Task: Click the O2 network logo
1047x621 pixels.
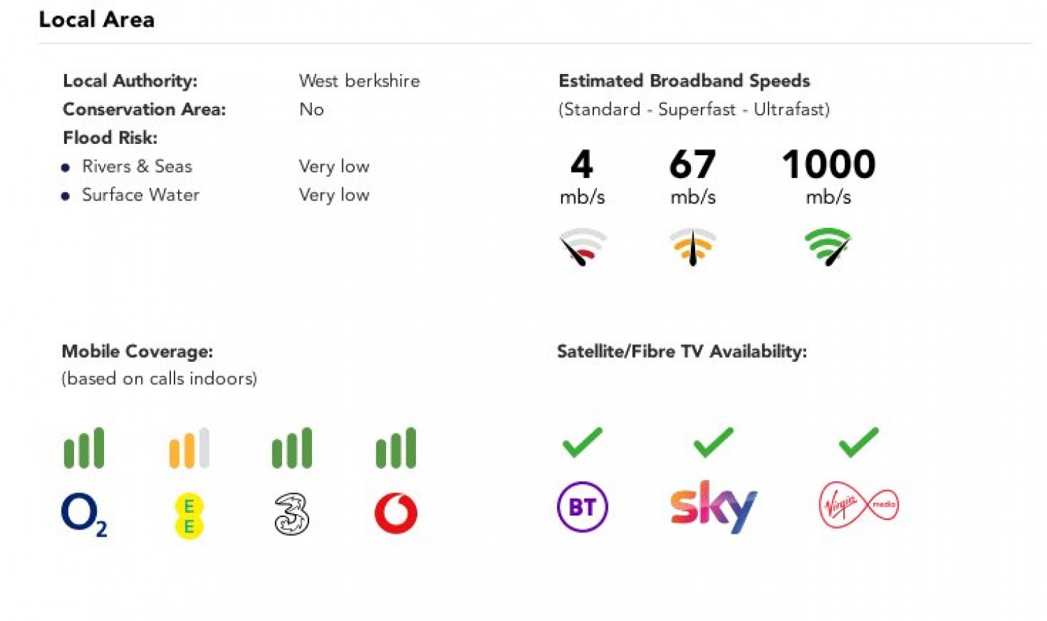Action: pos(84,514)
